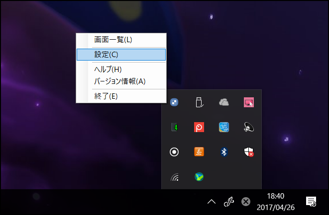
Task: Open 画面一覧(L) from the context menu
Action: point(121,40)
